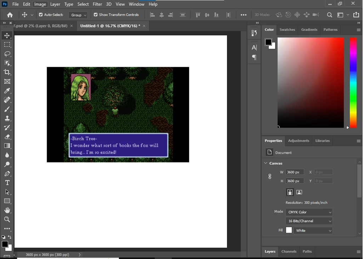Click the canvas Width input field

[x=295, y=172]
